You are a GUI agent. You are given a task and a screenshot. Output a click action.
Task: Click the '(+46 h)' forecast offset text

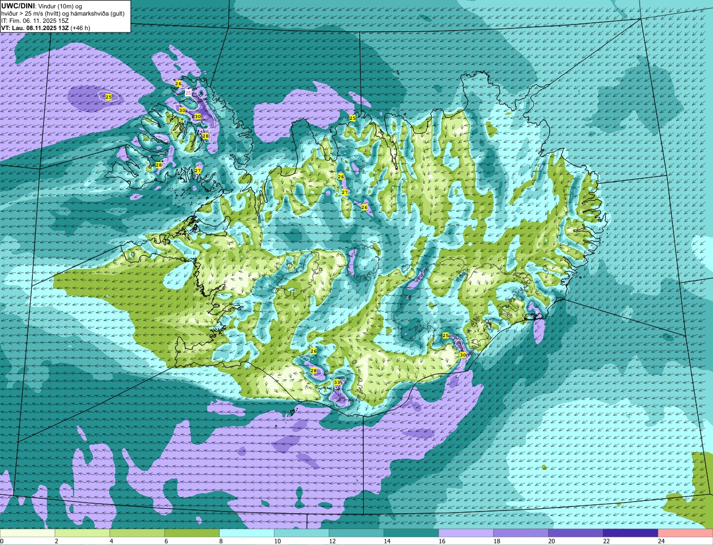[x=80, y=27]
